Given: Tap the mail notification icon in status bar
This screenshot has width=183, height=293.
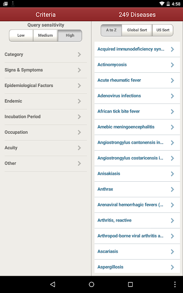Looking at the screenshot, I should click(5, 4).
